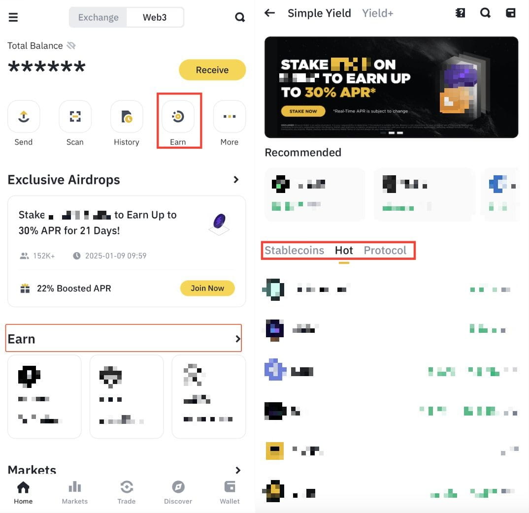Open transaction History icon
Image resolution: width=529 pixels, height=513 pixels.
[127, 116]
